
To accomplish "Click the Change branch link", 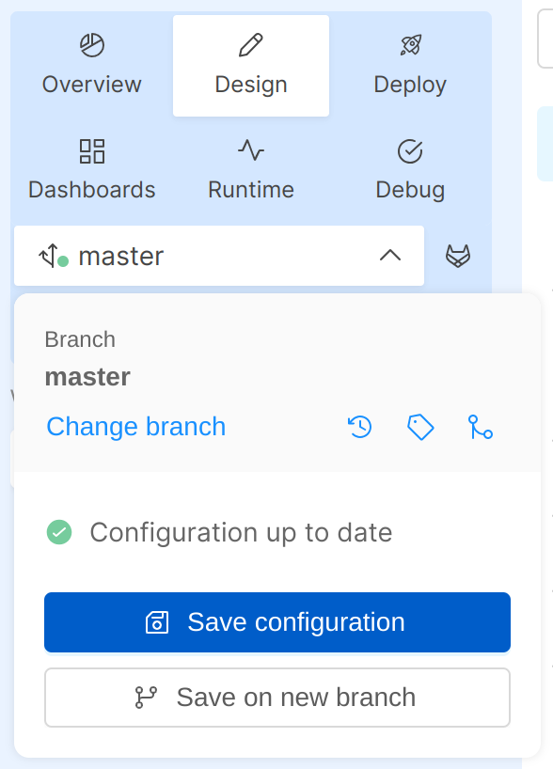I will point(134,427).
